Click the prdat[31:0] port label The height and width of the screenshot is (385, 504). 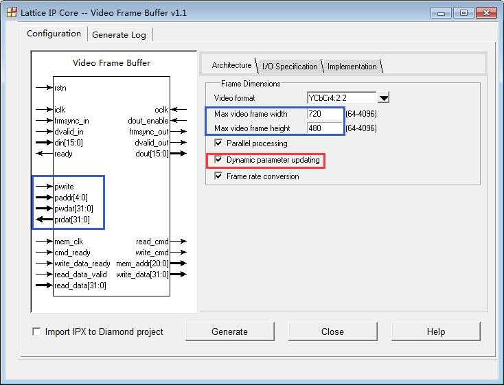tap(72, 220)
